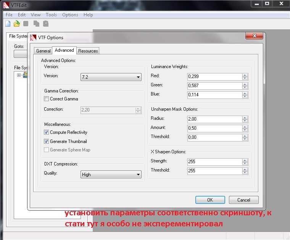Expand the file system tree node

[19, 75]
